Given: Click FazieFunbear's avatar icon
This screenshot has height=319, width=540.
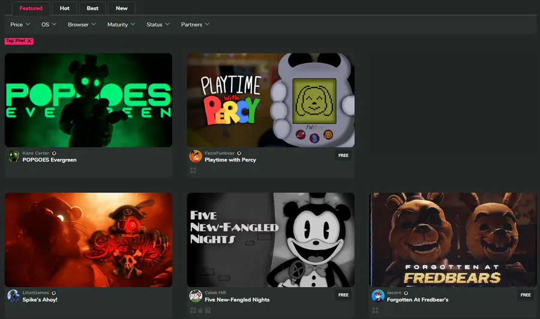Looking at the screenshot, I should click(x=196, y=157).
